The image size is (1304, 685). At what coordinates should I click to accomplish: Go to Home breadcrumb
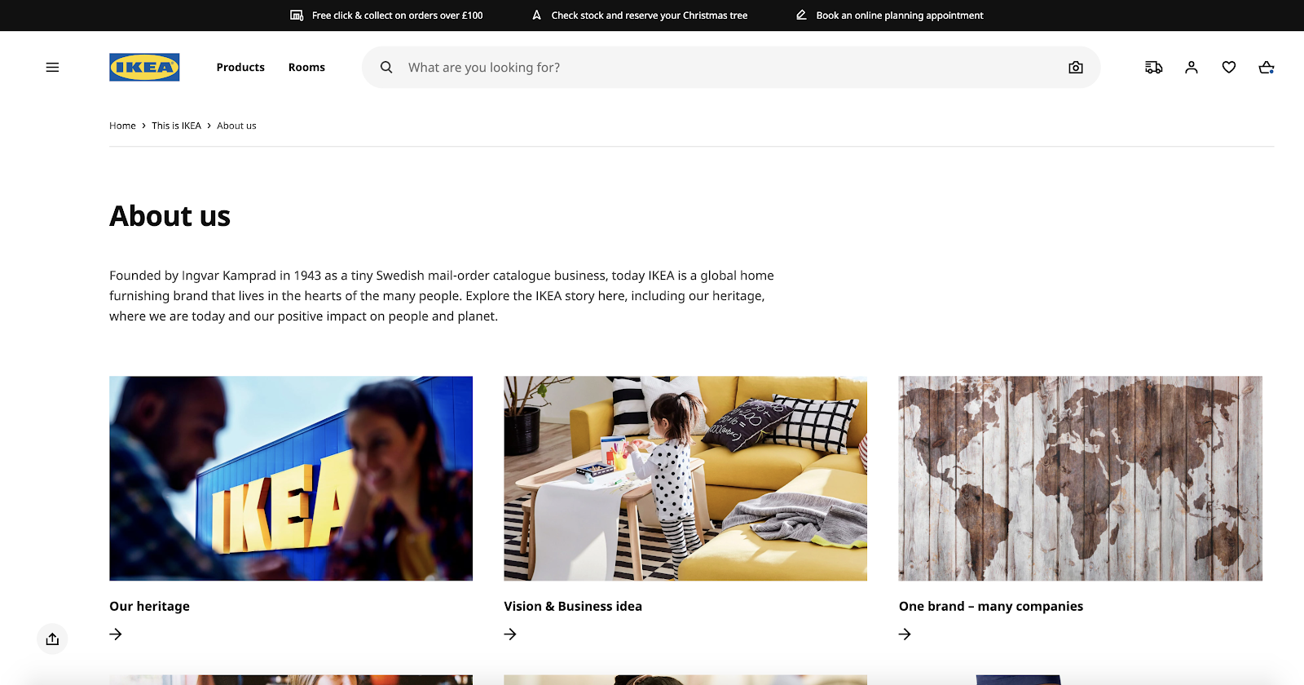pos(122,126)
